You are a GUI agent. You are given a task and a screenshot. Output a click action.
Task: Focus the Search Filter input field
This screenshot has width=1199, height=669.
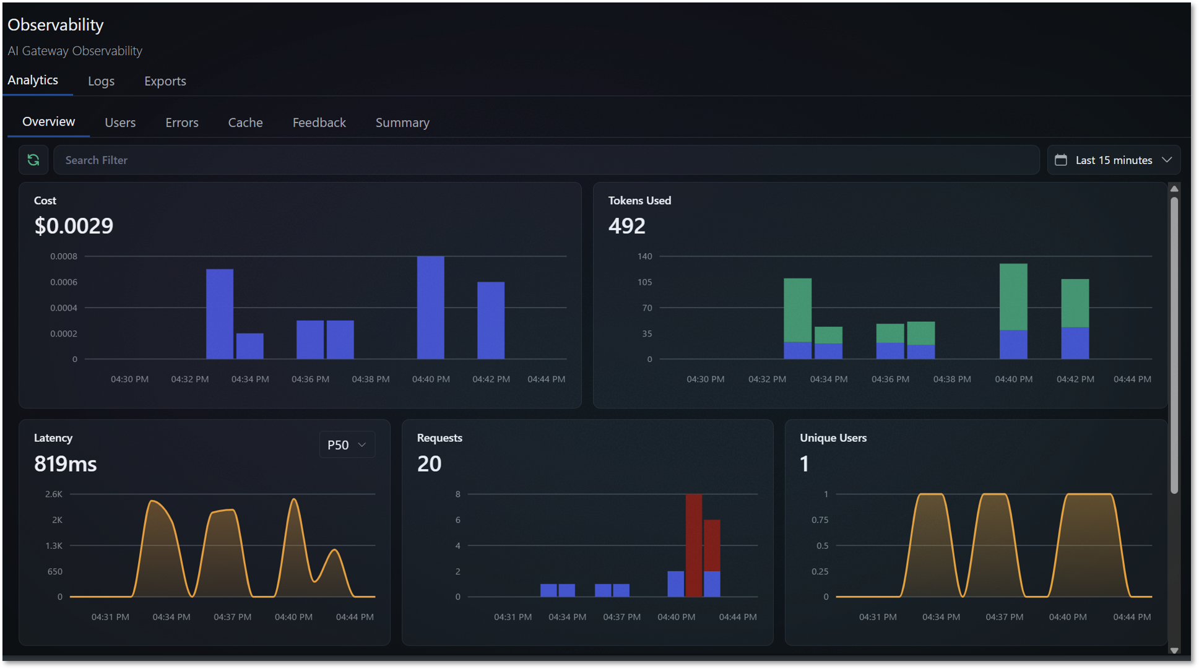click(x=547, y=160)
